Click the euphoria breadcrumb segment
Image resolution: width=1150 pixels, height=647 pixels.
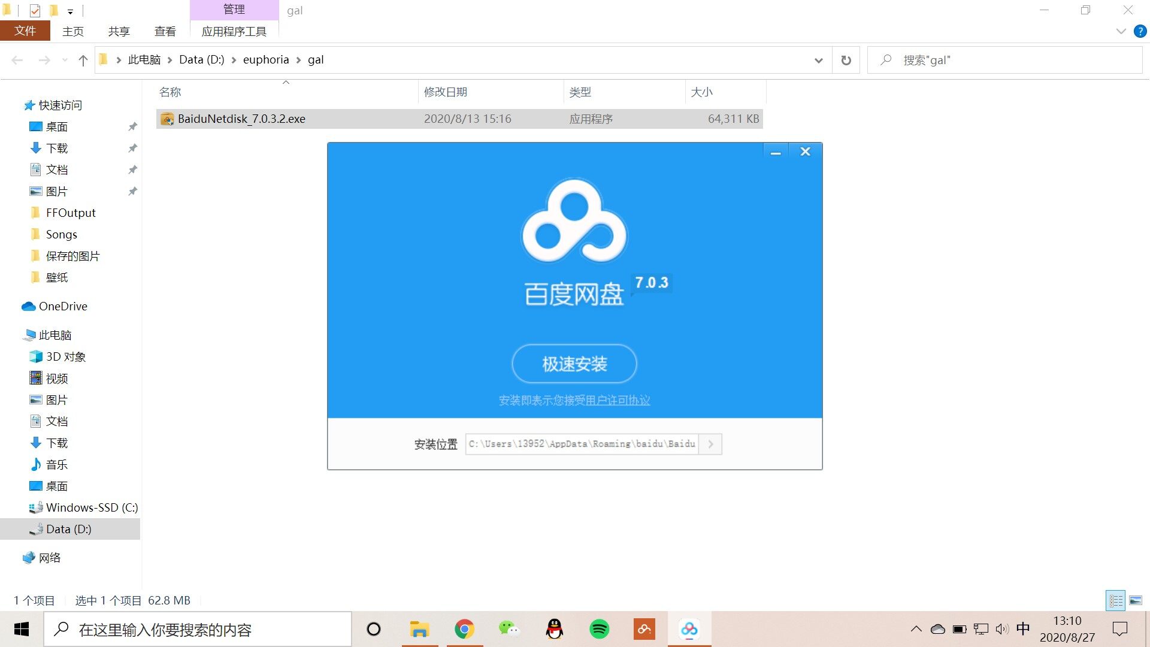tap(266, 60)
